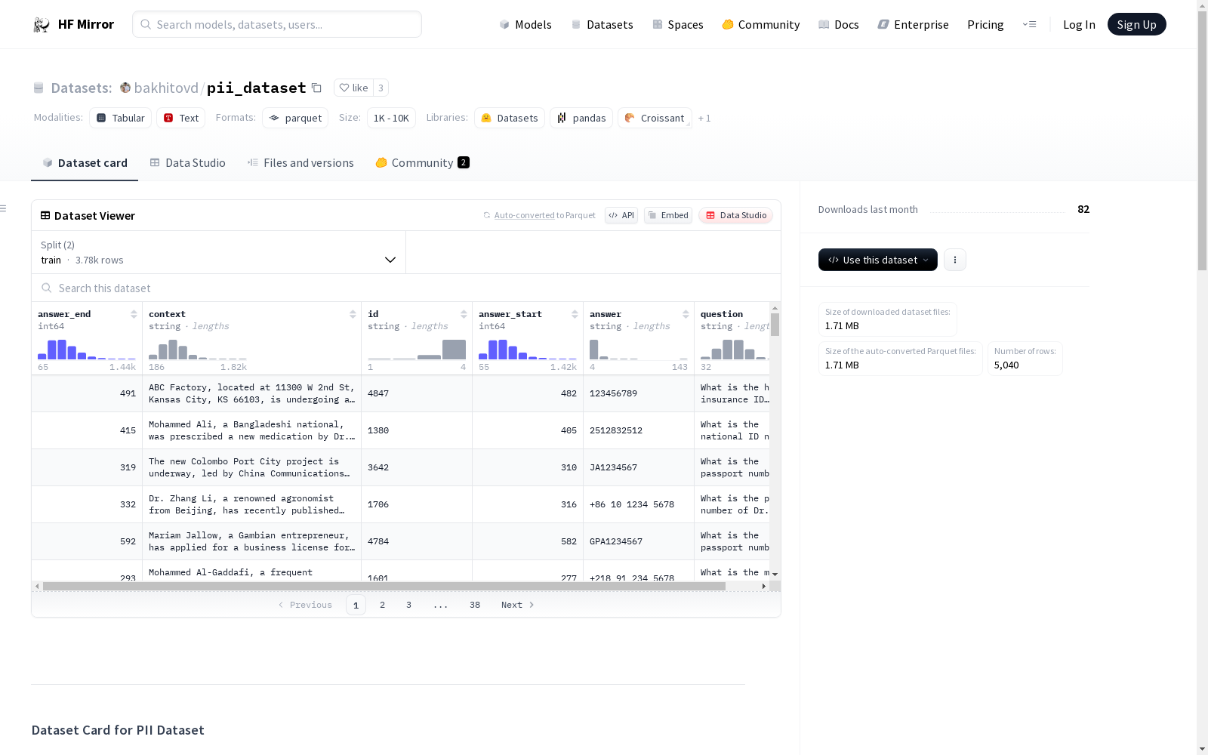Jump to page 38 of the dataset viewer
Image resolution: width=1208 pixels, height=755 pixels.
[x=475, y=605]
